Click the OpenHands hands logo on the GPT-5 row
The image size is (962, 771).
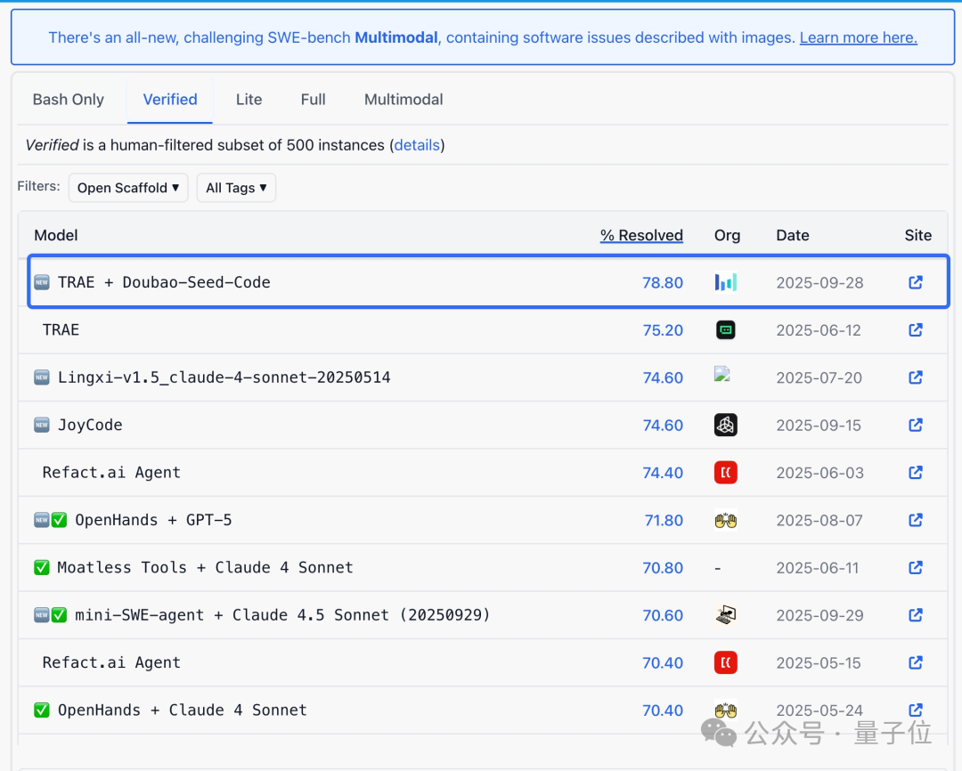tap(726, 520)
